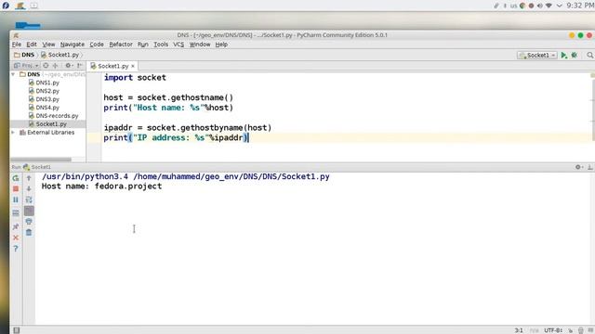Collapse all in Project panel
This screenshot has width=595, height=334.
tap(55, 66)
